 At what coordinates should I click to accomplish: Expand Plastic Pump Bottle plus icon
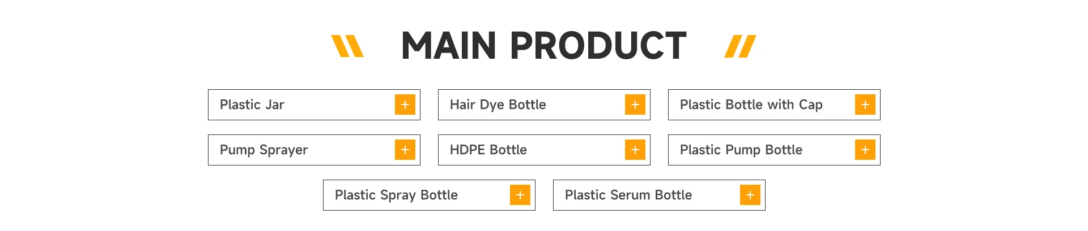coord(865,150)
